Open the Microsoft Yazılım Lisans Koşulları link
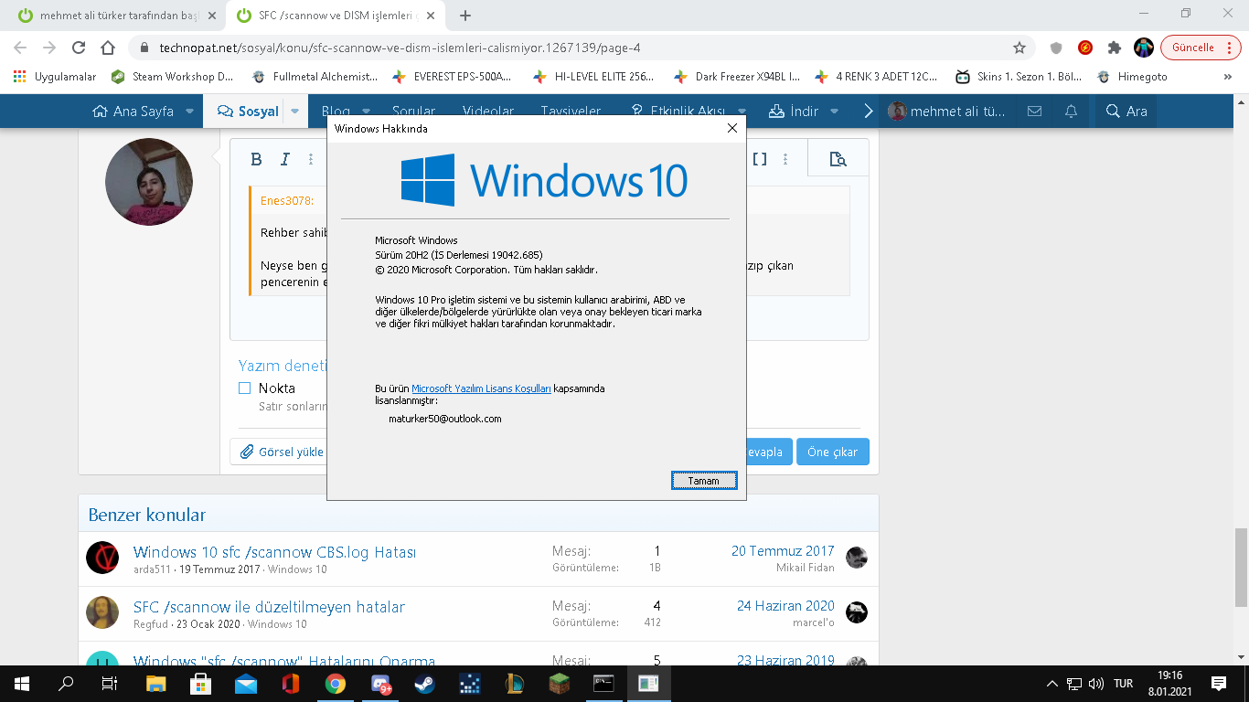 coord(481,388)
